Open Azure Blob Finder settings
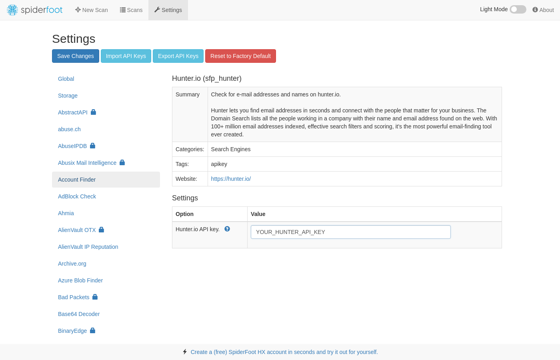 coord(106,280)
